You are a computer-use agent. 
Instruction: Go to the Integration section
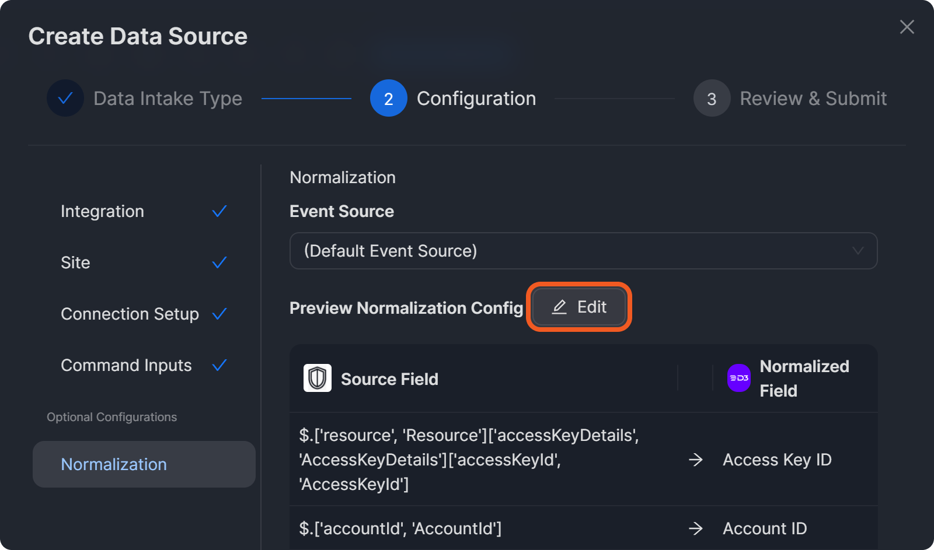pyautogui.click(x=102, y=211)
